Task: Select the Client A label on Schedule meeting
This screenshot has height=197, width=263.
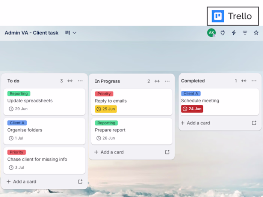Action: 191,93
